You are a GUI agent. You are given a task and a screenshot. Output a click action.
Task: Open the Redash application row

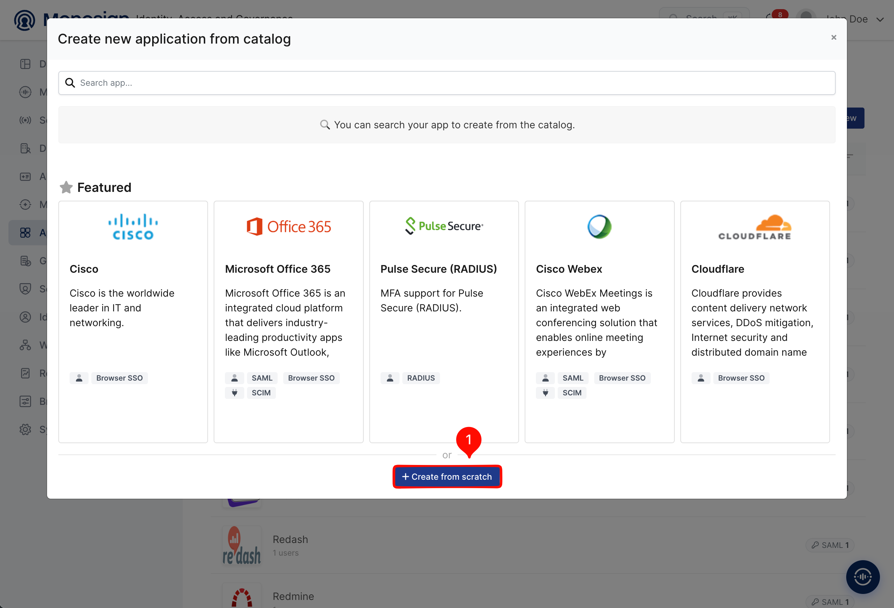point(538,545)
